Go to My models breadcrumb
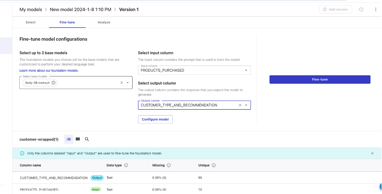The height and width of the screenshot is (194, 382). click(x=31, y=10)
